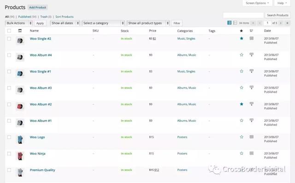Click the current page number field
This screenshot has width=295, height=183.
click(267, 23)
